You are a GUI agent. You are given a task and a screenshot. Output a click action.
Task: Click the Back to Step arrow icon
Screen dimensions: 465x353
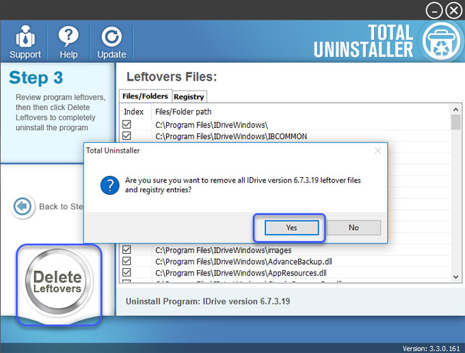click(x=23, y=206)
